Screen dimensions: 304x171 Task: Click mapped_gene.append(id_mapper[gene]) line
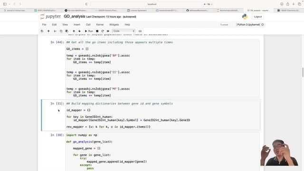(x=117, y=161)
